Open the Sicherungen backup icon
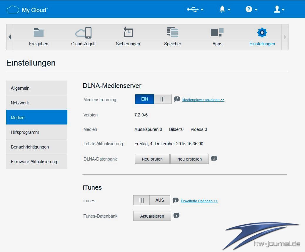This screenshot has width=305, height=252. (128, 33)
